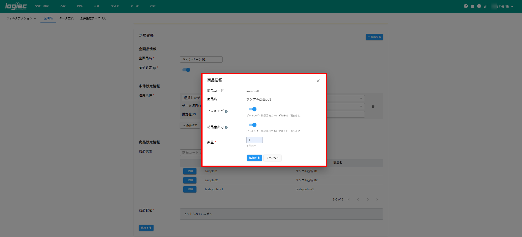
Task: Click help icon next to ピッキング label
Action: pos(226,111)
